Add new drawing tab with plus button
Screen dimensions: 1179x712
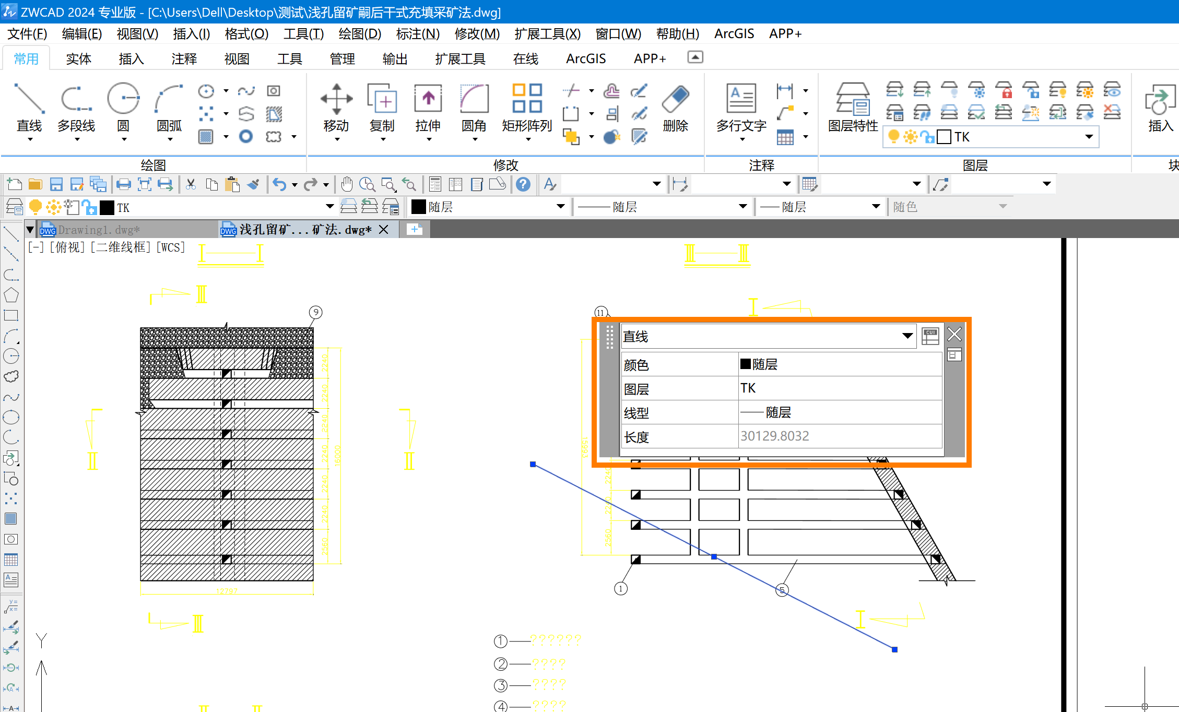click(415, 229)
